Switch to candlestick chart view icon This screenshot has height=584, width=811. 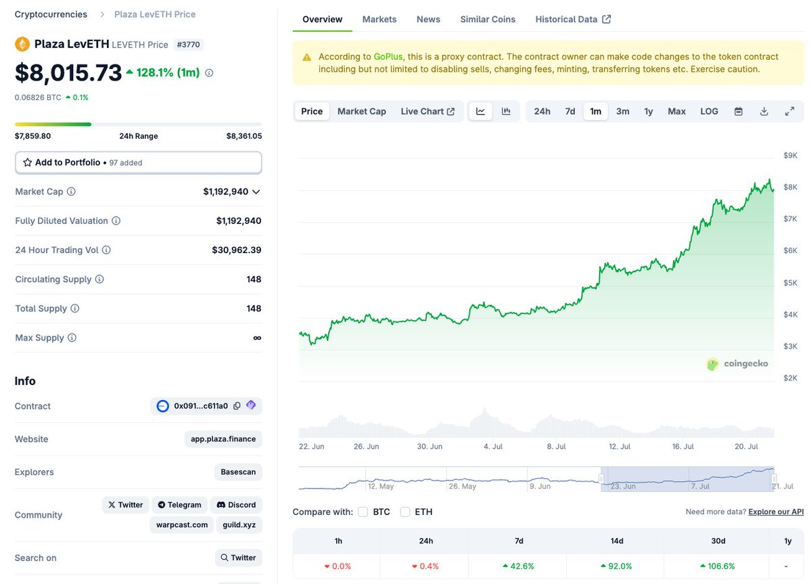pos(507,111)
